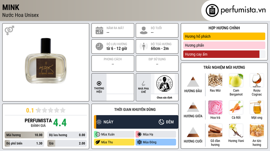The width and height of the screenshot is (270, 151).
Task: Select the Hoa trà note image
Action: (x=215, y=107)
